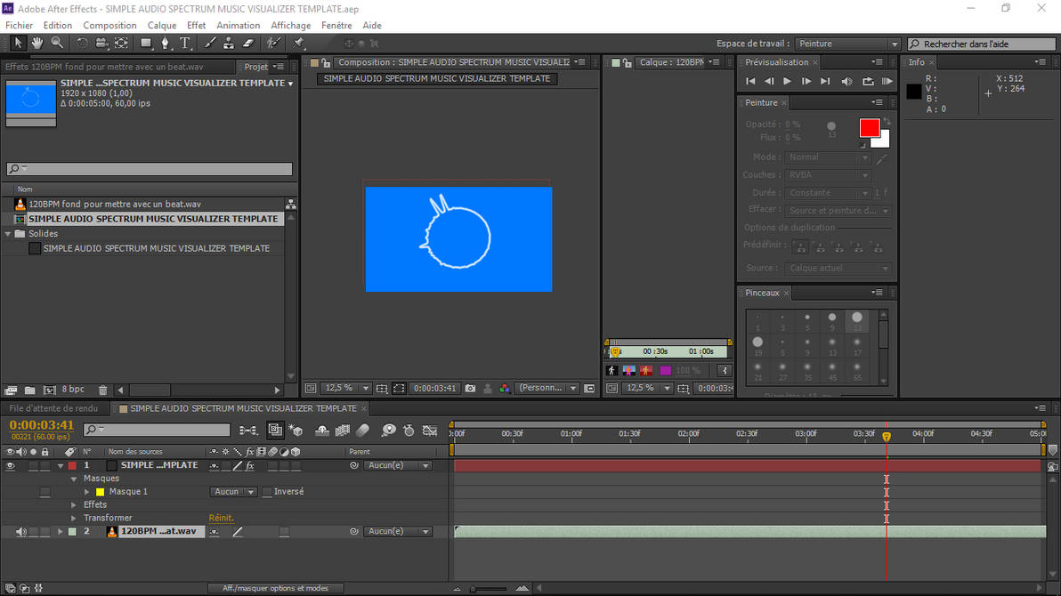Image resolution: width=1061 pixels, height=596 pixels.
Task: Open the Effet menu
Action: (195, 25)
